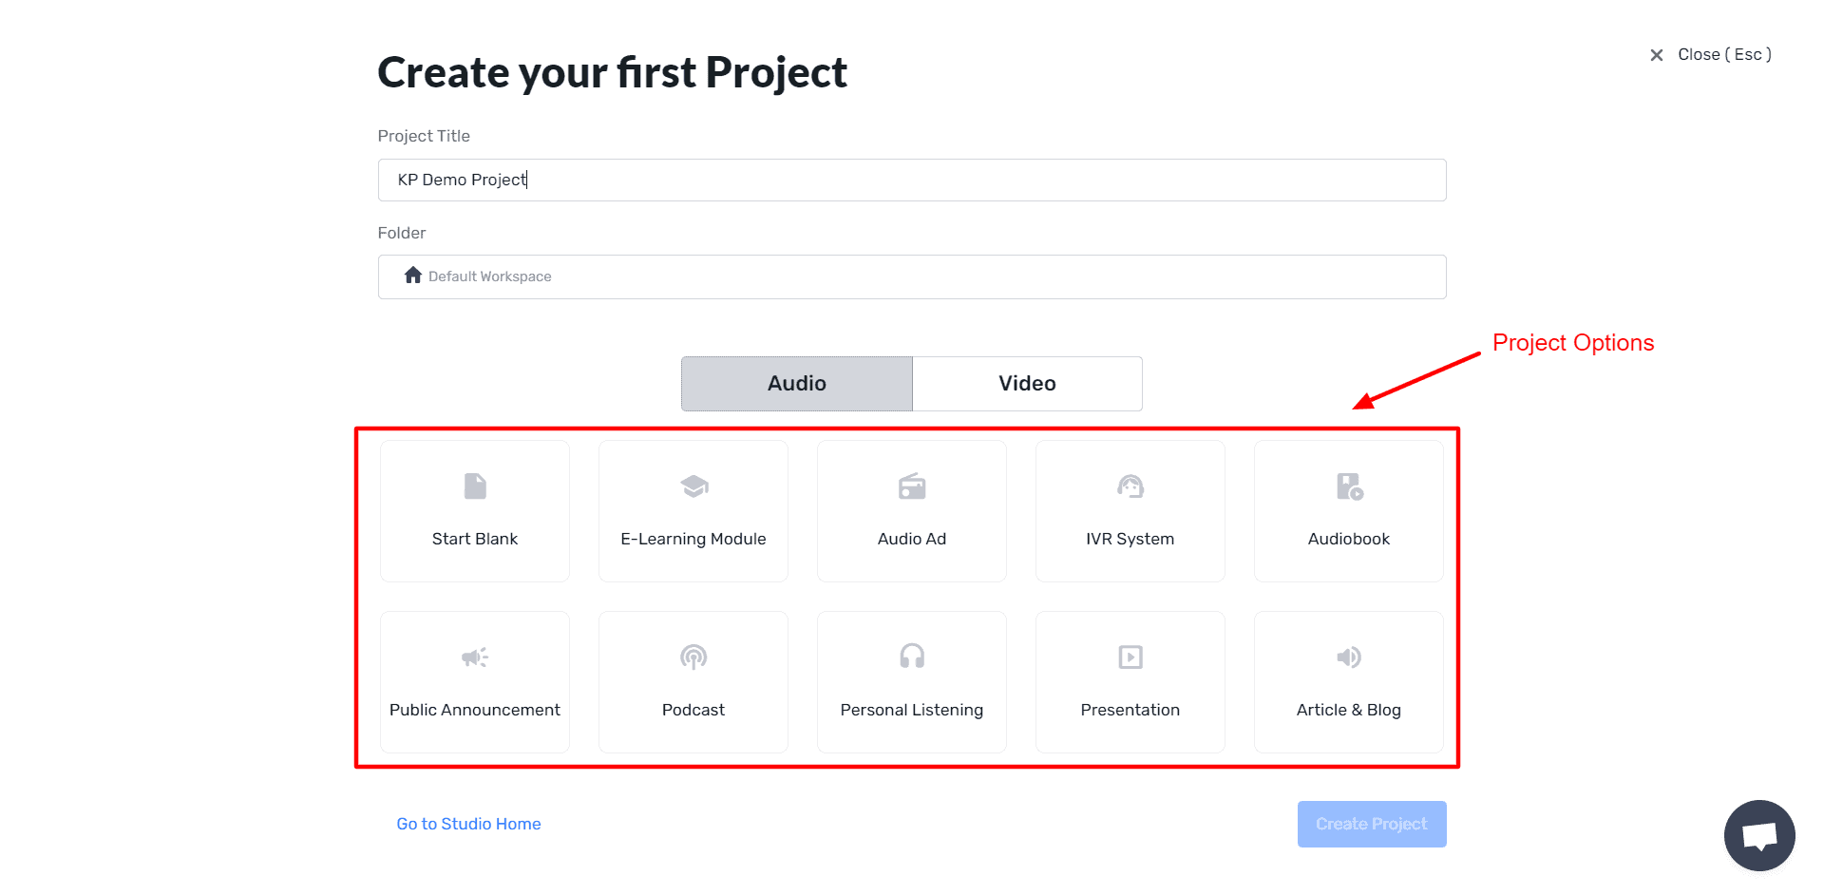
Task: Select the Start Blank document icon
Action: pyautogui.click(x=475, y=486)
